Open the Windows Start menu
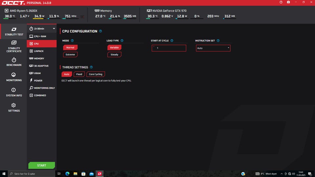Screen dimensions: 315x177 [4, 174]
